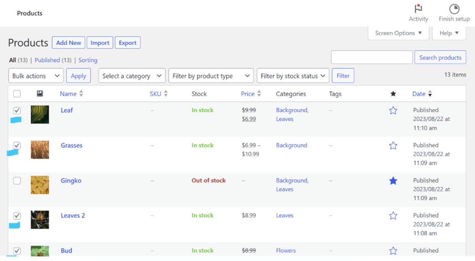
Task: Click the image column header icon
Action: click(40, 93)
